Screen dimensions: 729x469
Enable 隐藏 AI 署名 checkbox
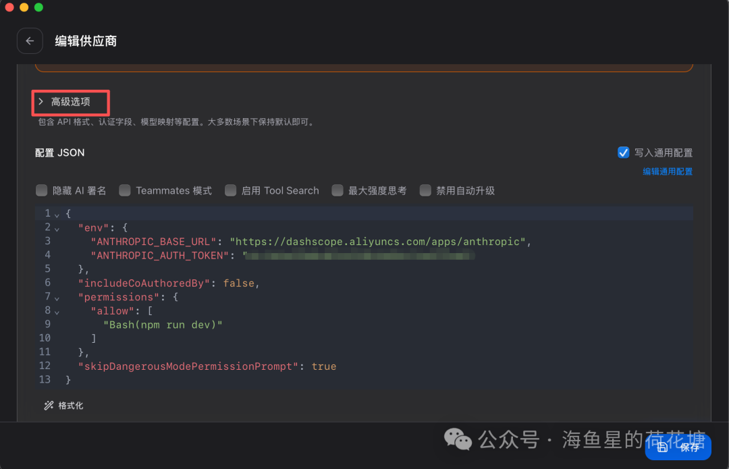(42, 190)
